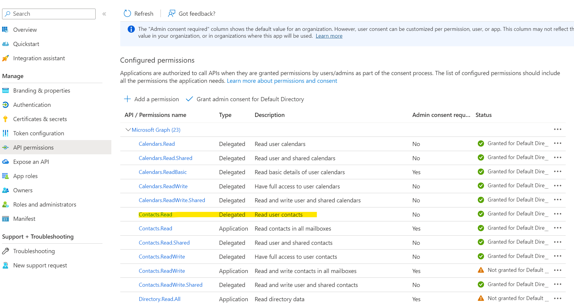This screenshot has width=574, height=303.
Task: Open the Contacts.ReadWrite.Shared permission link
Action: tap(170, 285)
